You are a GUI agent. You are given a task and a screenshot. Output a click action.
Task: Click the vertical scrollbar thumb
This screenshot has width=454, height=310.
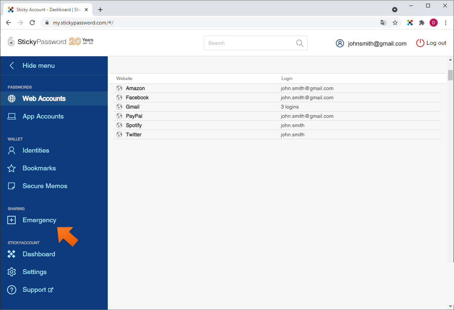tap(450, 75)
